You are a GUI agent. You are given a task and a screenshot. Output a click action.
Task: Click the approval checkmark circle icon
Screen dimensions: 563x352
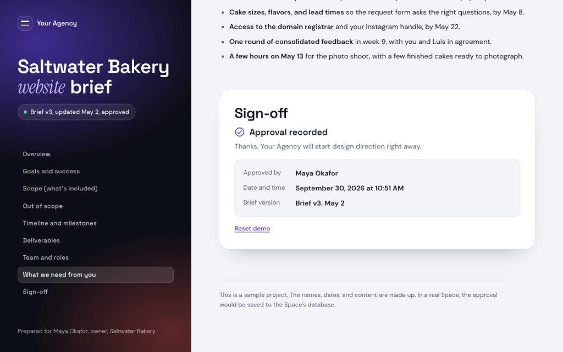pos(240,132)
